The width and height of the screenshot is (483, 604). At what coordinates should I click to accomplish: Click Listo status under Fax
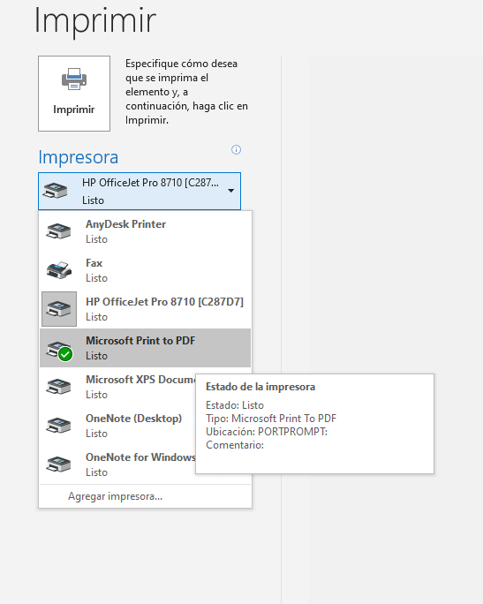point(96,278)
